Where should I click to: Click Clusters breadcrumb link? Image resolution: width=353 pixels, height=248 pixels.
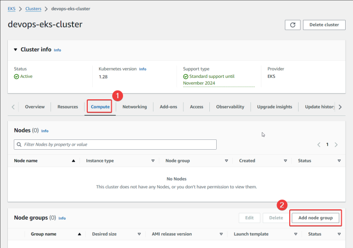[33, 9]
